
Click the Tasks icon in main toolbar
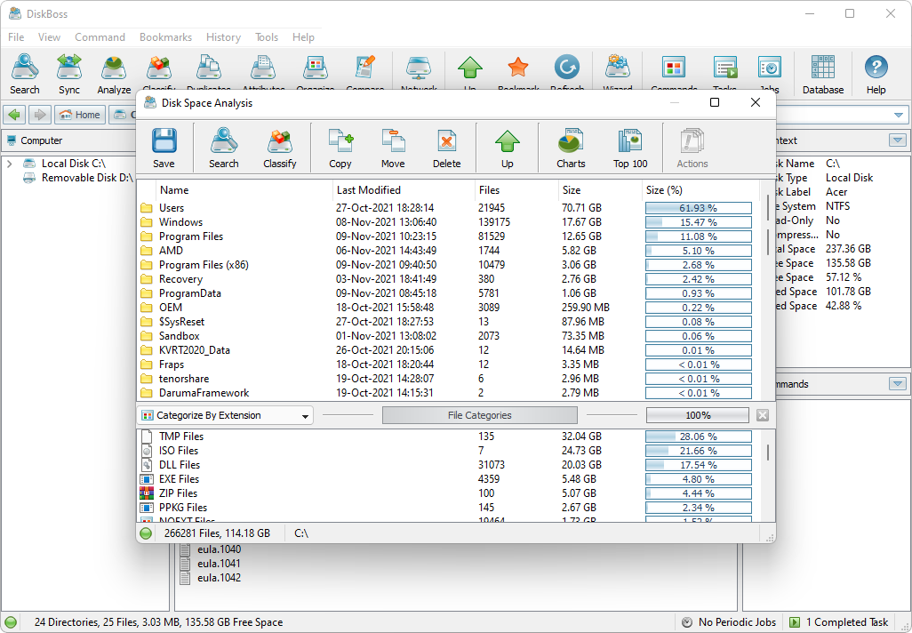tap(724, 68)
